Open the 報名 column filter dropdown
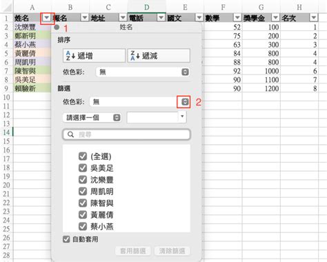The width and height of the screenshot is (327, 262). point(85,18)
